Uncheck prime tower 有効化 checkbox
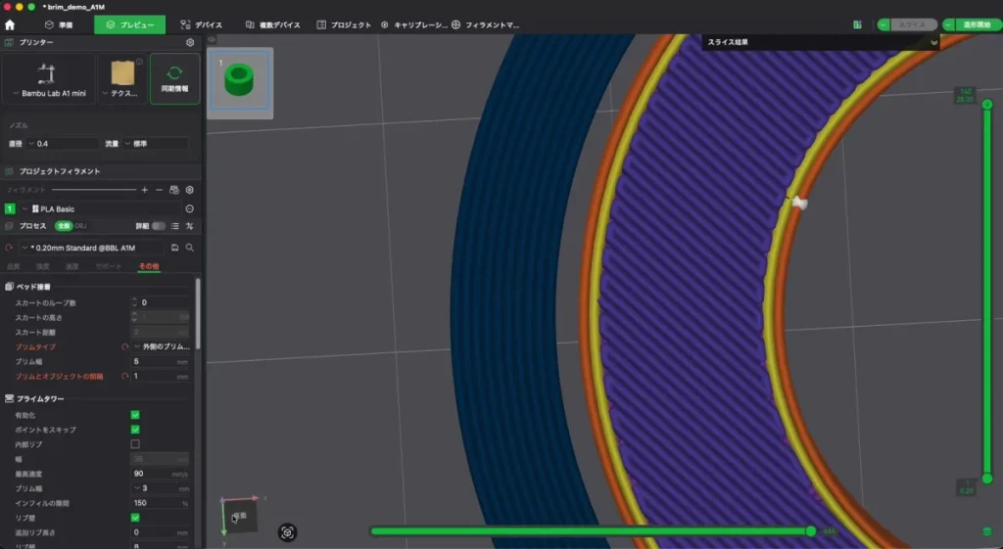The image size is (1003, 549). pos(135,415)
